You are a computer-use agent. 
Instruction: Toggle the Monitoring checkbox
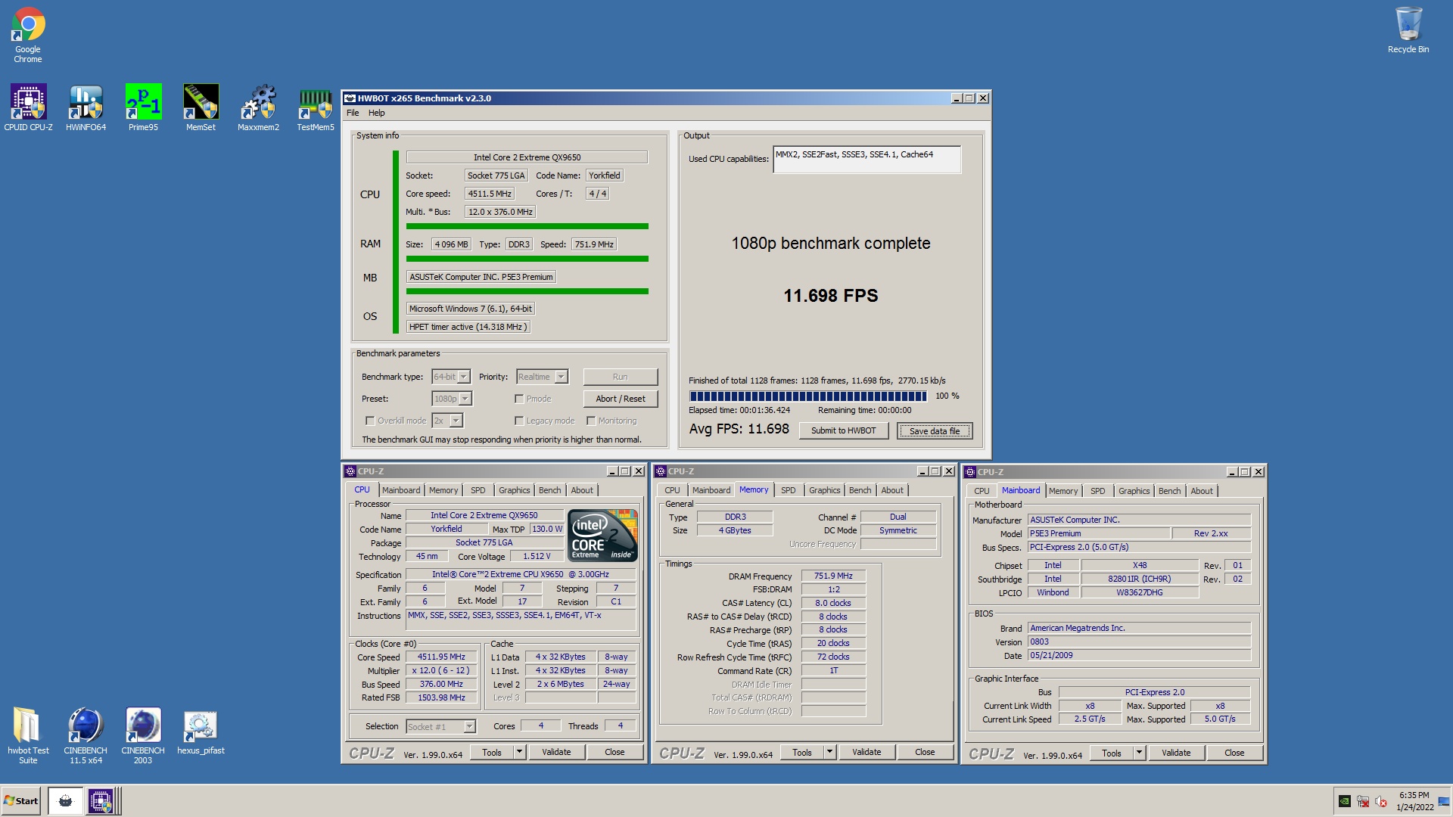pos(591,421)
